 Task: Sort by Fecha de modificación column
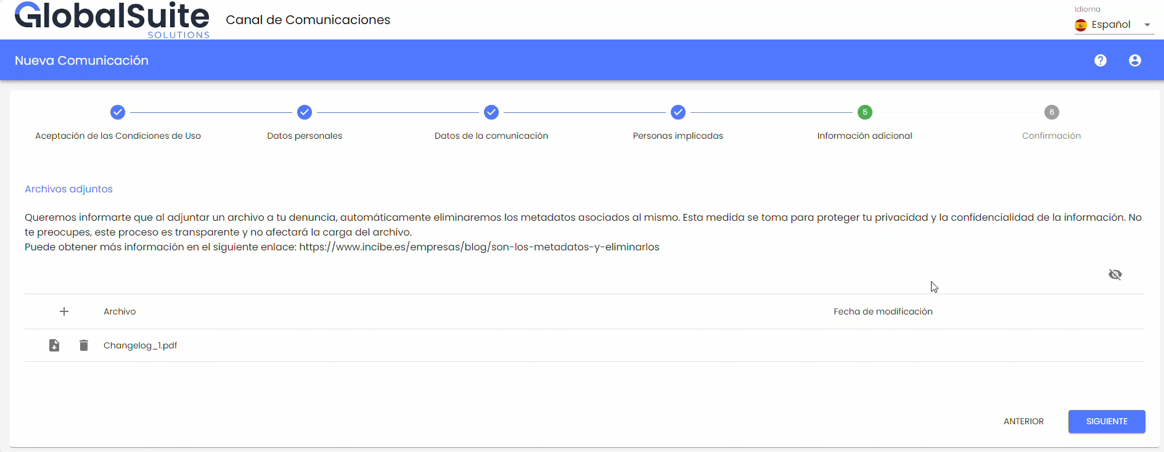click(x=883, y=311)
